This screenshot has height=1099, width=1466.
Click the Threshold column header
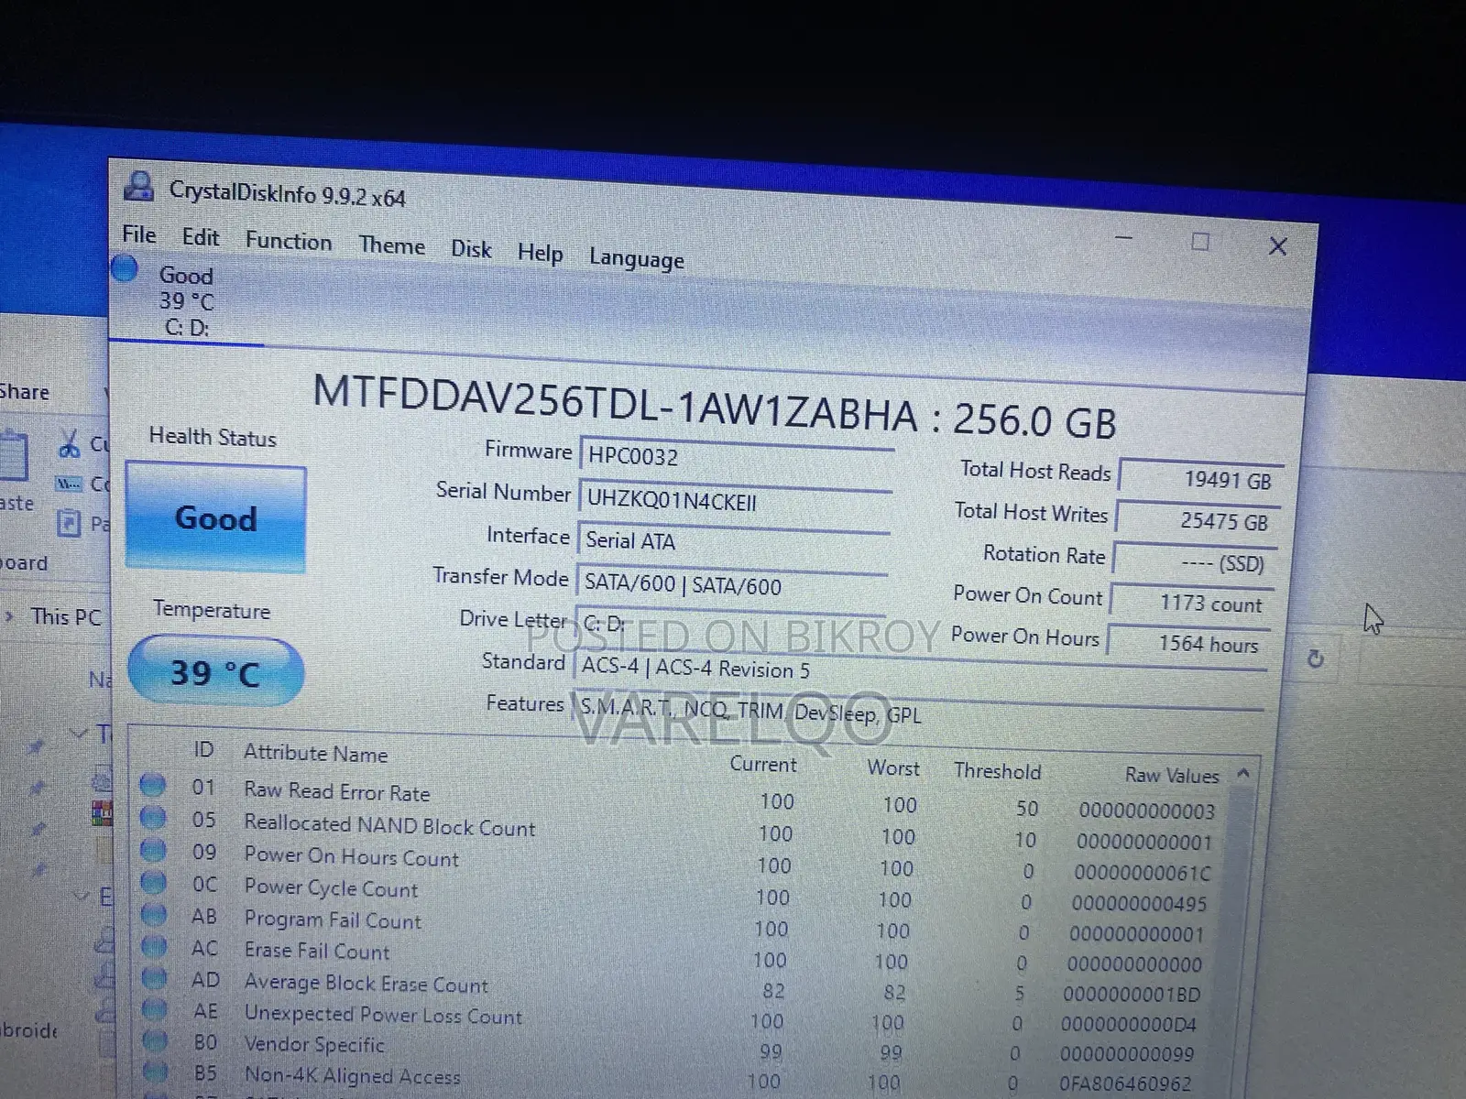[x=997, y=771]
